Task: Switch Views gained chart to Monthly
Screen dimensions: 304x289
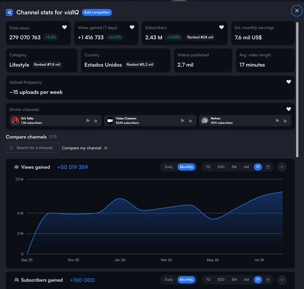Action: tap(186, 167)
